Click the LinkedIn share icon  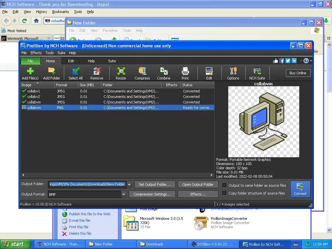point(294,61)
